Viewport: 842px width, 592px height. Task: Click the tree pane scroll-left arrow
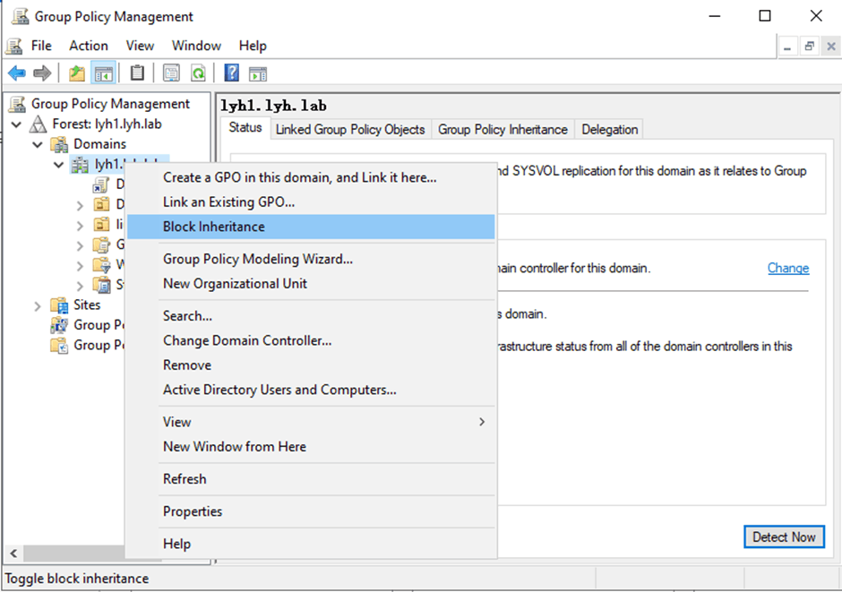(x=13, y=553)
